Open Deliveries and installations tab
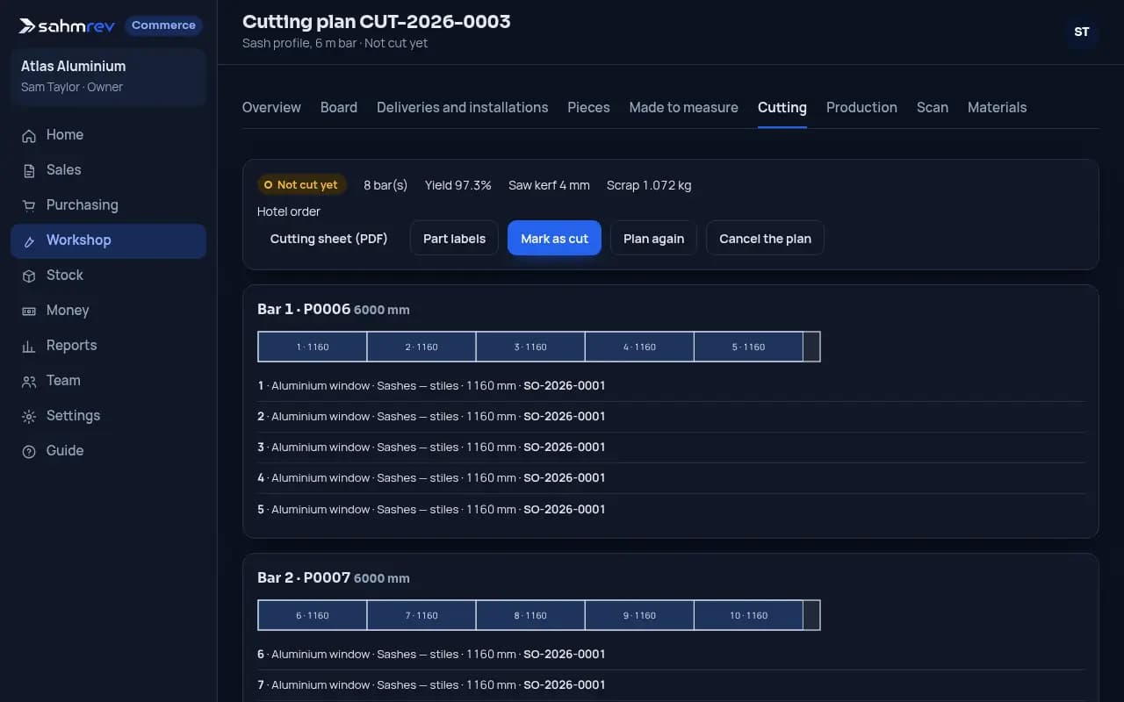The width and height of the screenshot is (1124, 702). (x=463, y=107)
